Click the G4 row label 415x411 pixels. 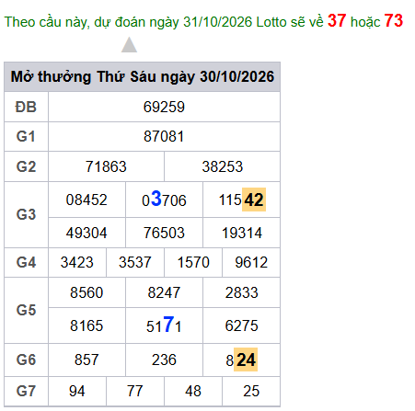(x=26, y=262)
